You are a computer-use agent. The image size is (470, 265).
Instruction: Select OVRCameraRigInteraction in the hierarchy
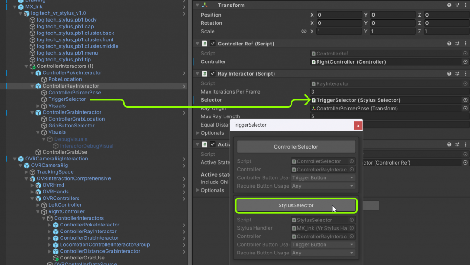(x=56, y=159)
